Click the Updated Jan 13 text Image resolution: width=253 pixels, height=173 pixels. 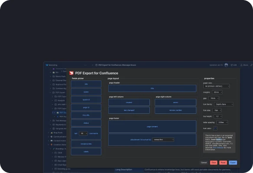click(x=216, y=65)
